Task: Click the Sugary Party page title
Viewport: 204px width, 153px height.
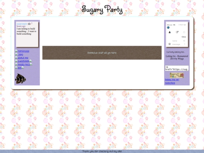Action: (x=102, y=9)
